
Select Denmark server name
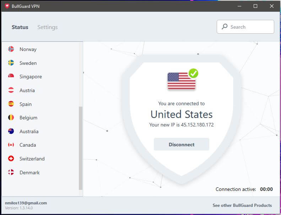29,172
